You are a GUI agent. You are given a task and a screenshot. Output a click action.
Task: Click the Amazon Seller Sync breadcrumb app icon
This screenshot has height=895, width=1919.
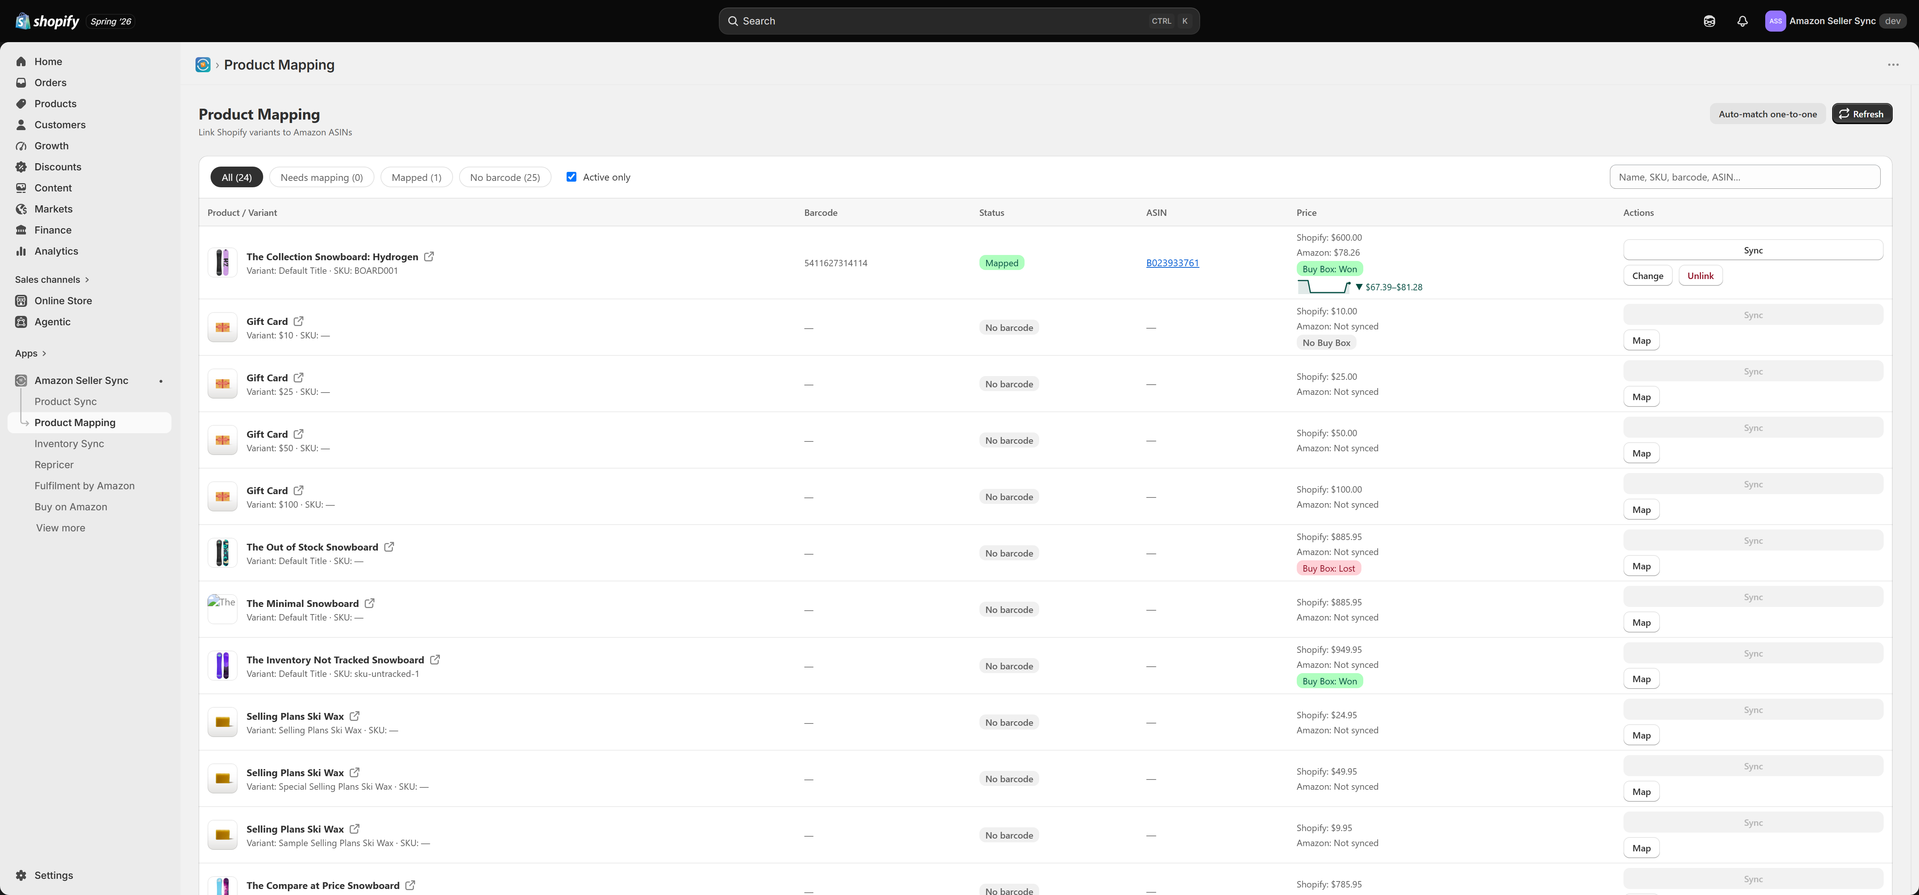203,65
